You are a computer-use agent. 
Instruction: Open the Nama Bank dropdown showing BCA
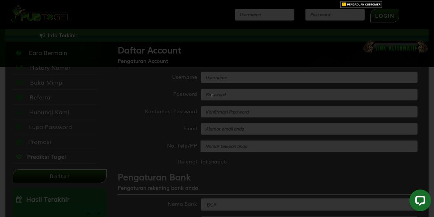tap(309, 204)
